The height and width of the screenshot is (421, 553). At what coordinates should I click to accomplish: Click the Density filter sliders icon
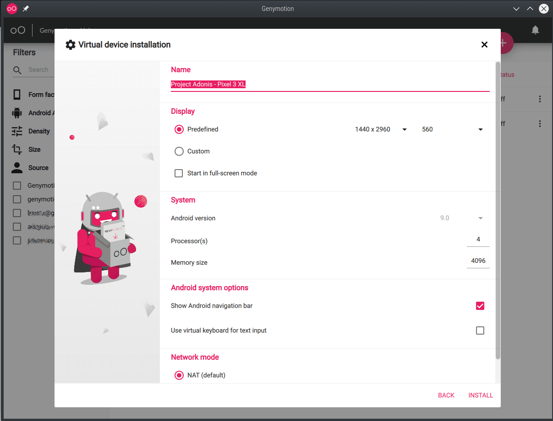click(x=17, y=131)
